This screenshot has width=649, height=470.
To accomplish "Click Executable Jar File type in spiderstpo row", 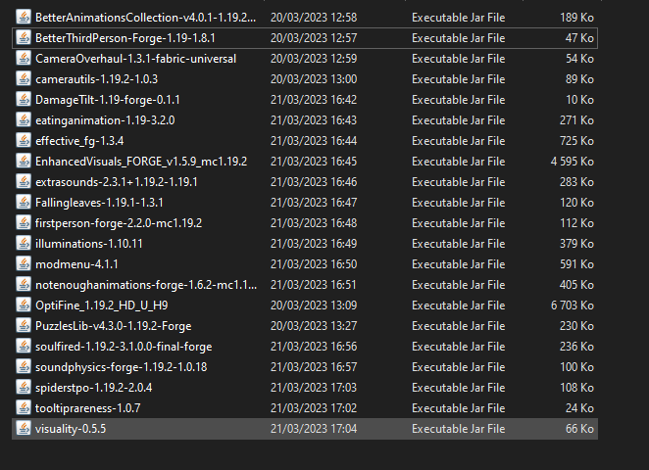I will pyautogui.click(x=458, y=388).
